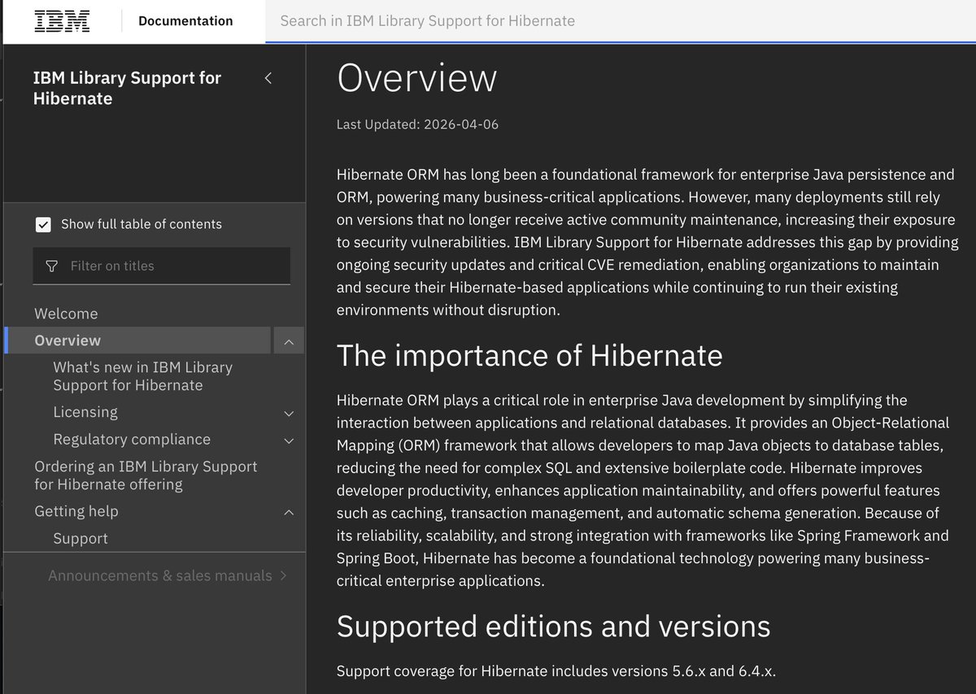Click The importance of Hibernate heading
The height and width of the screenshot is (694, 976).
coord(529,356)
